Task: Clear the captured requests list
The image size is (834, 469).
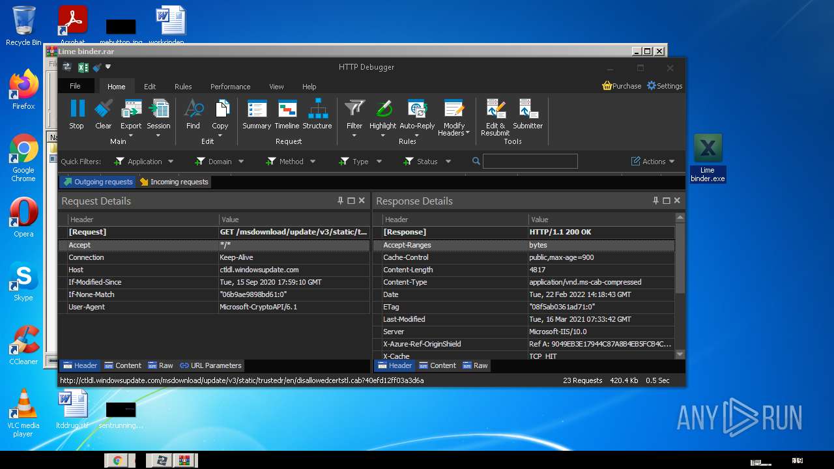Action: point(104,108)
